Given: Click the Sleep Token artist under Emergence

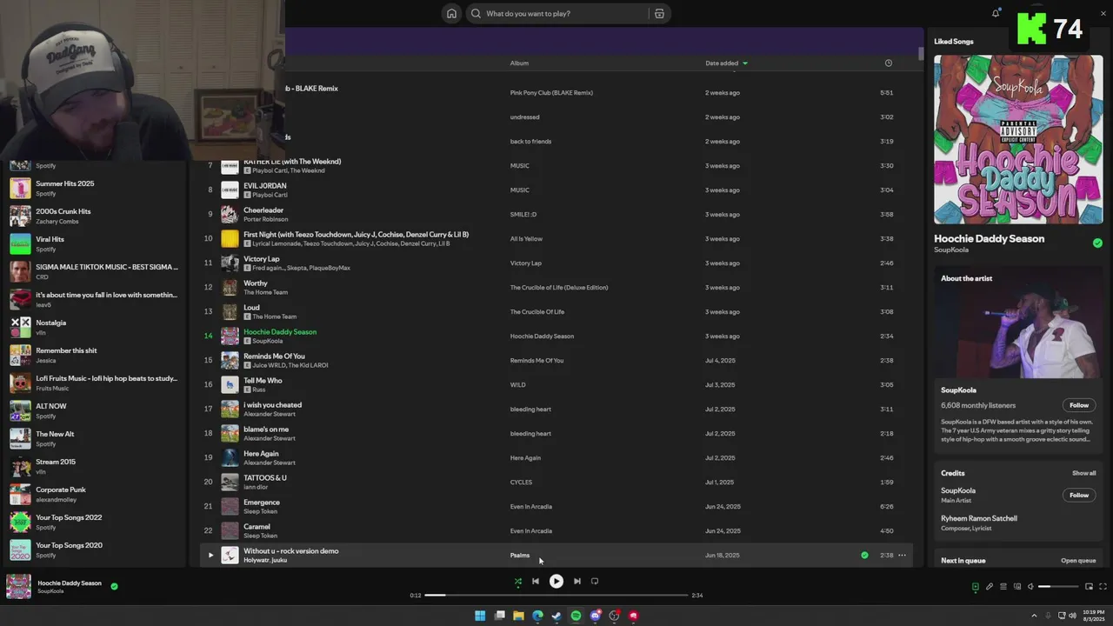Looking at the screenshot, I should pyautogui.click(x=260, y=511).
